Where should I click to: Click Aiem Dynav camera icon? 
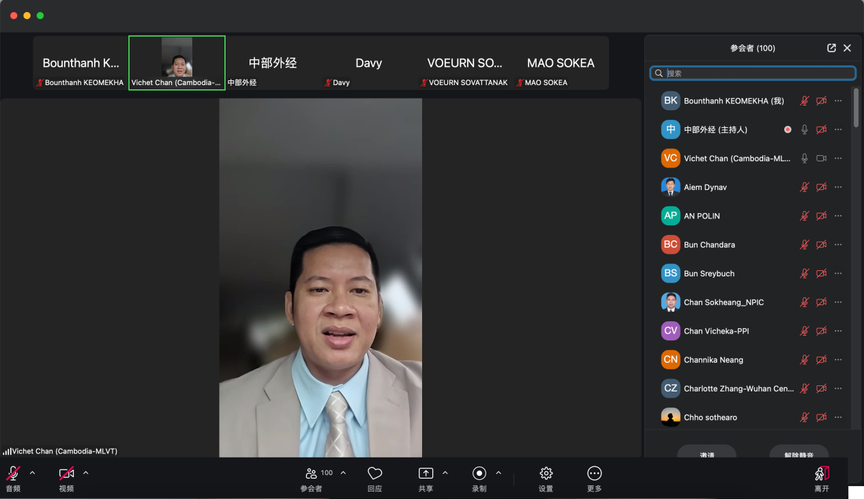click(x=822, y=187)
